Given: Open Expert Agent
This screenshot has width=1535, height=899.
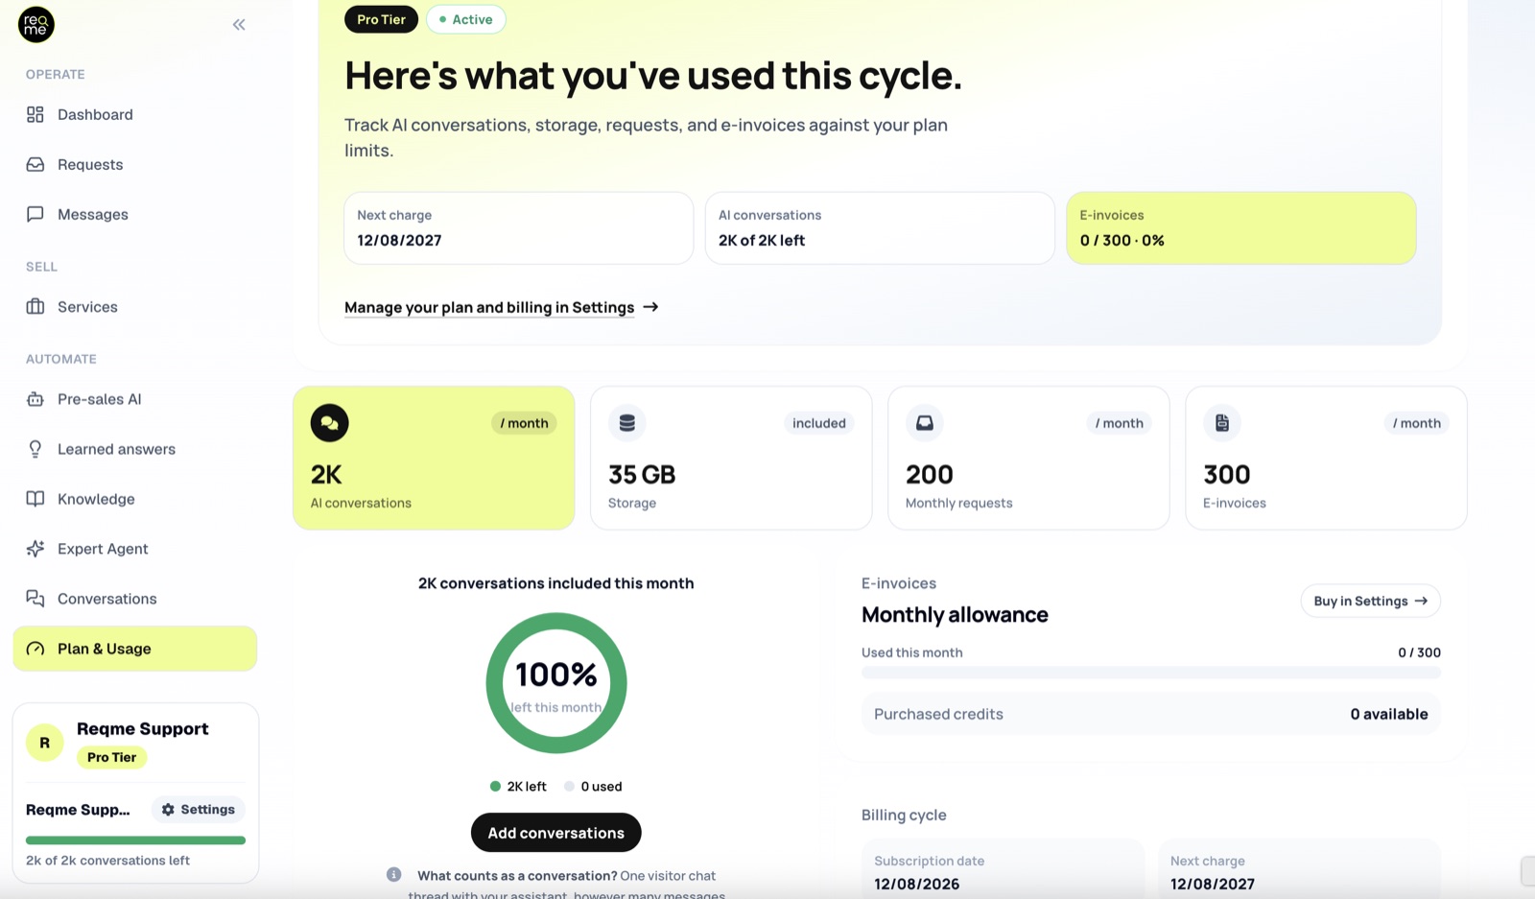Looking at the screenshot, I should click(x=134, y=549).
